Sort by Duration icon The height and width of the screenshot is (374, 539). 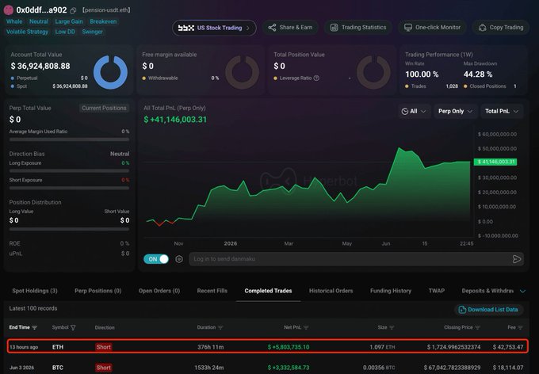[x=220, y=327]
